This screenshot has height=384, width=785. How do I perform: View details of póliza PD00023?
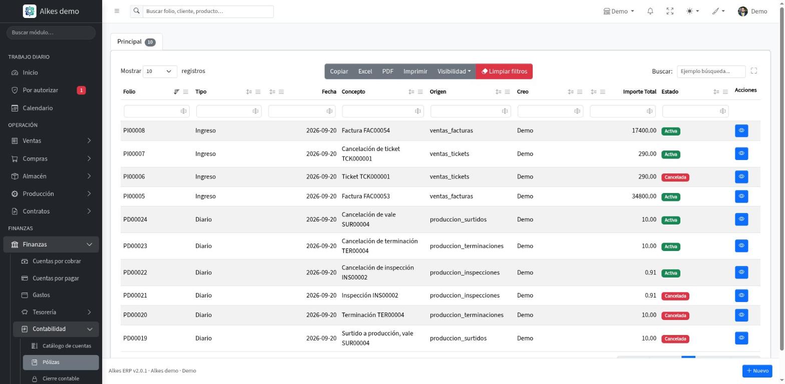point(741,245)
